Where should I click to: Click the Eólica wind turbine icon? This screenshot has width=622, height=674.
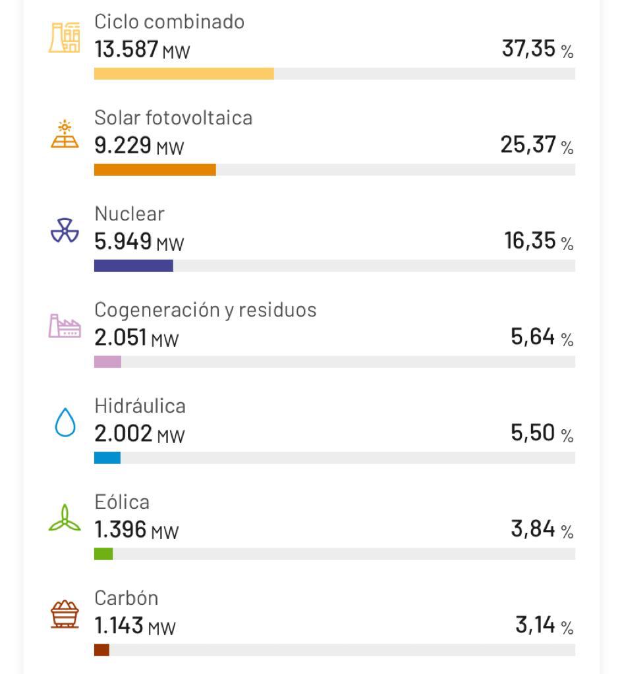tap(65, 518)
